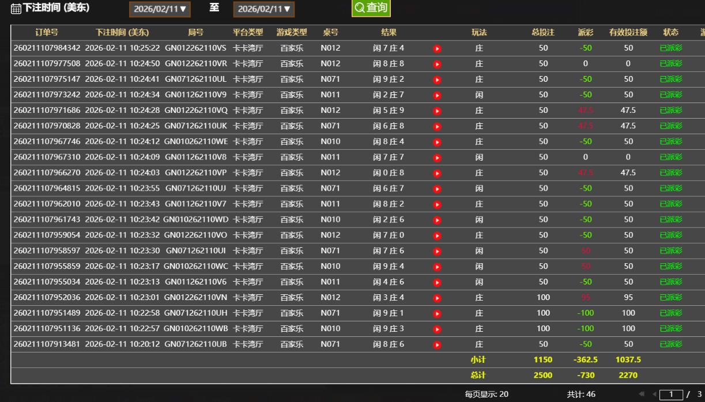Select order number 260211107951136 link
The width and height of the screenshot is (705, 402).
click(x=47, y=329)
